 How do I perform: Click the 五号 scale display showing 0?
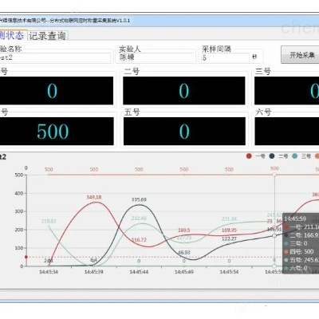pyautogui.click(x=184, y=132)
